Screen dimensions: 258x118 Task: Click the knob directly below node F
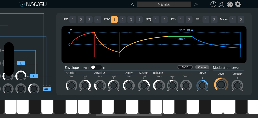(34, 89)
